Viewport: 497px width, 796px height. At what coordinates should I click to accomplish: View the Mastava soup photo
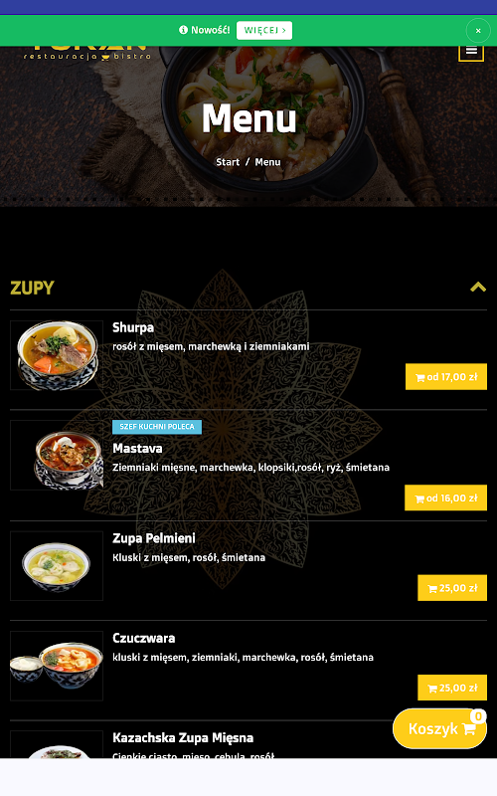57,455
